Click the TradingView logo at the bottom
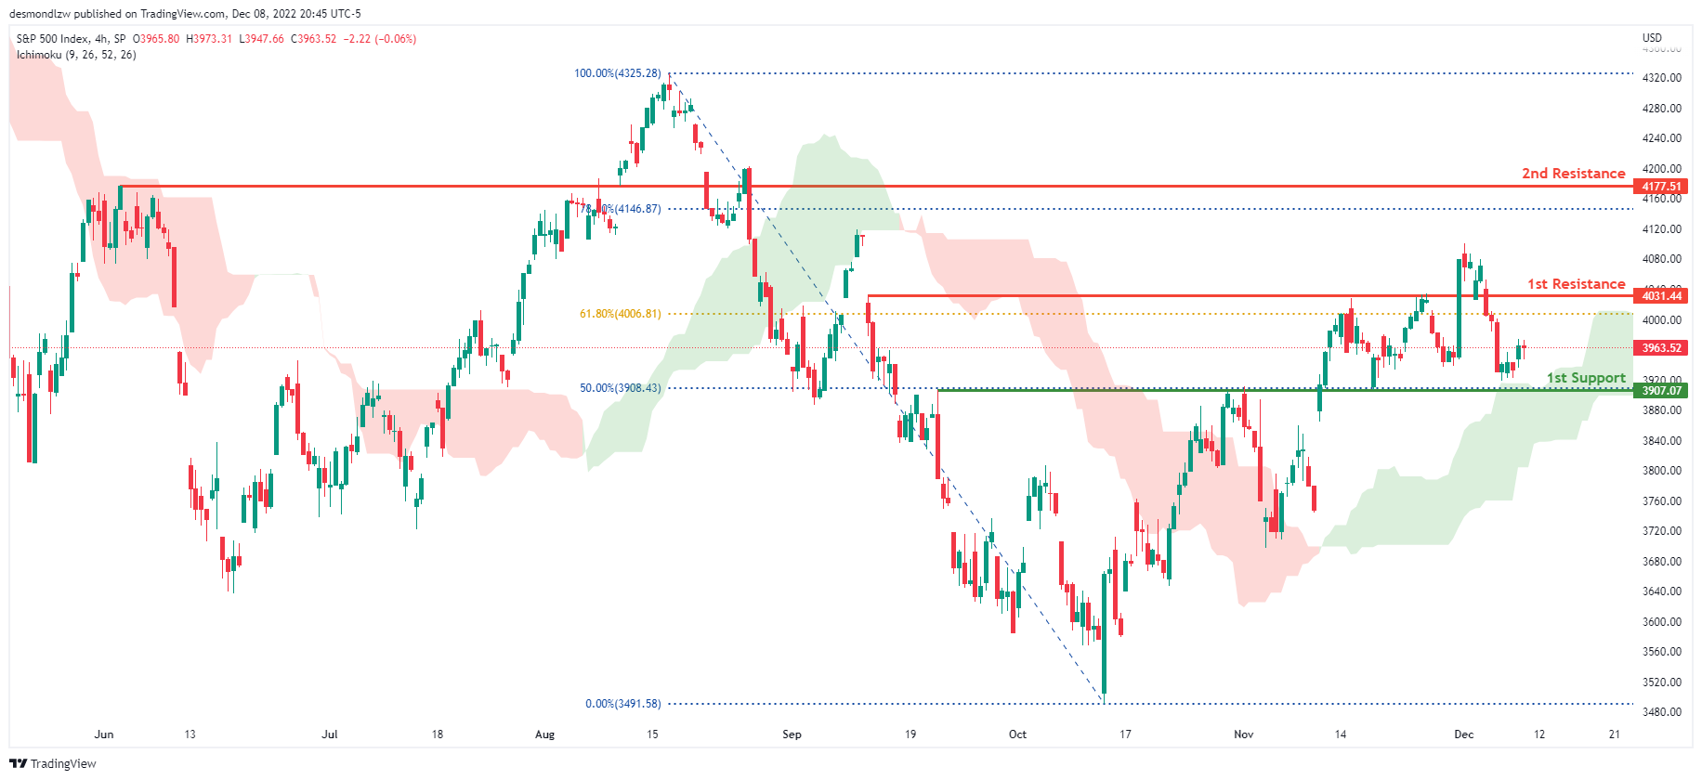This screenshot has width=1702, height=780. pos(53,763)
